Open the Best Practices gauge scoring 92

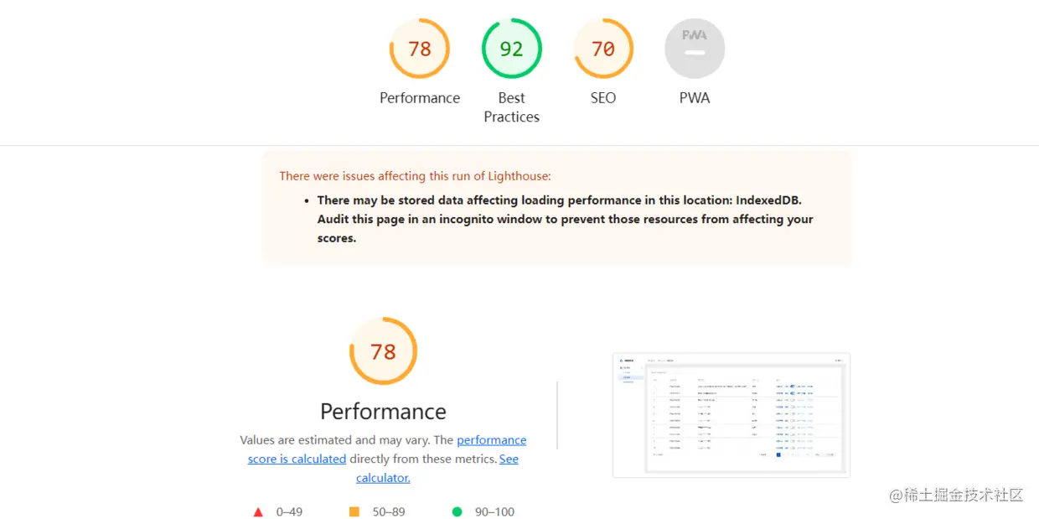tap(511, 49)
